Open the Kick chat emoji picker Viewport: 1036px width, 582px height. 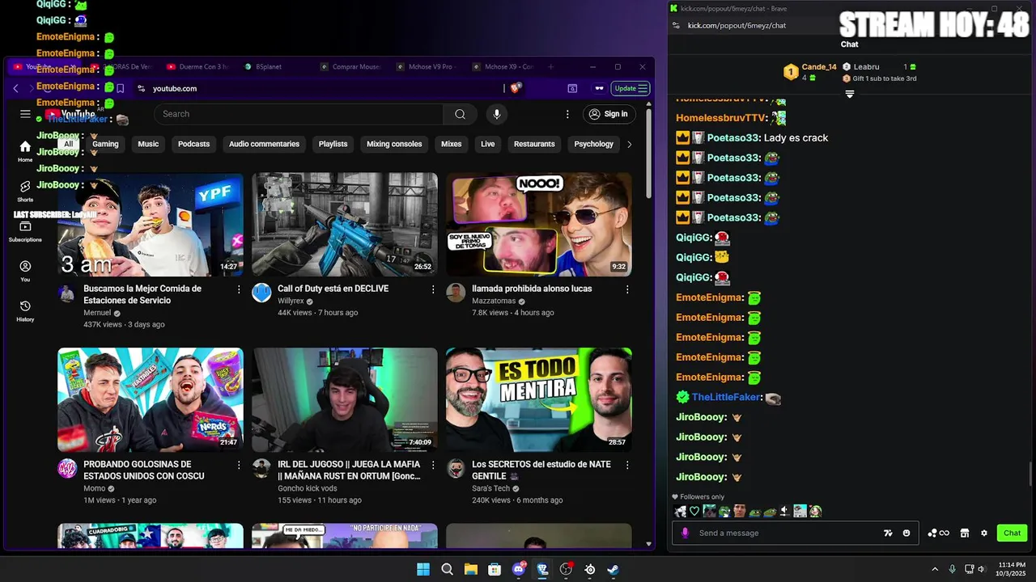click(x=906, y=533)
